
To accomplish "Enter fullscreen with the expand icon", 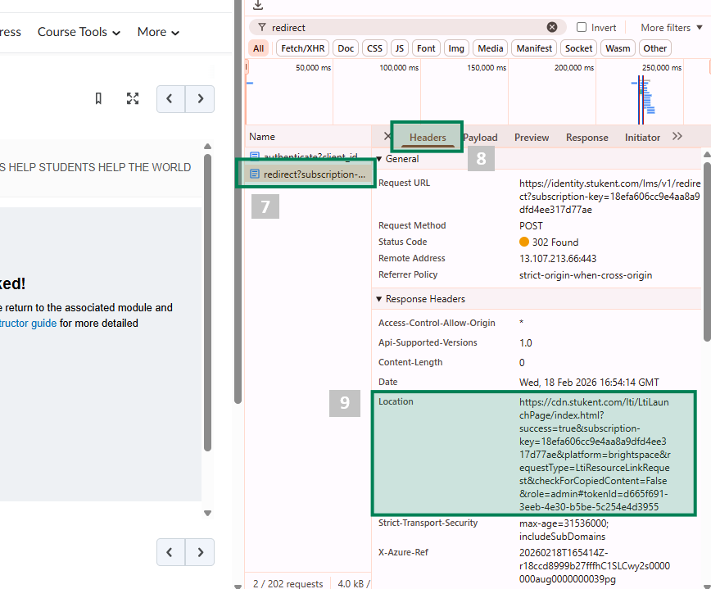I will click(133, 99).
